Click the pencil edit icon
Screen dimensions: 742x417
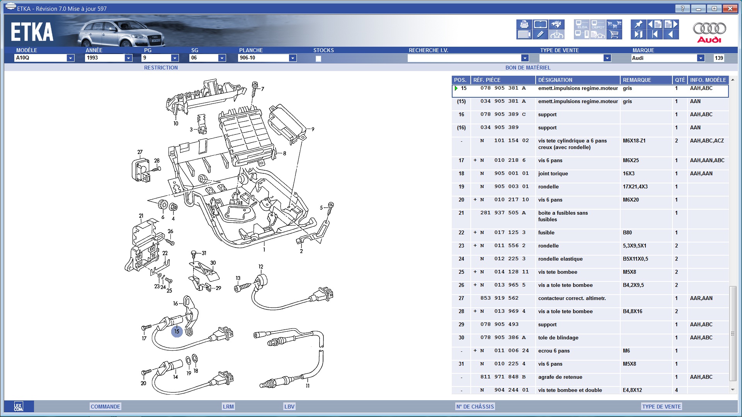(x=540, y=34)
